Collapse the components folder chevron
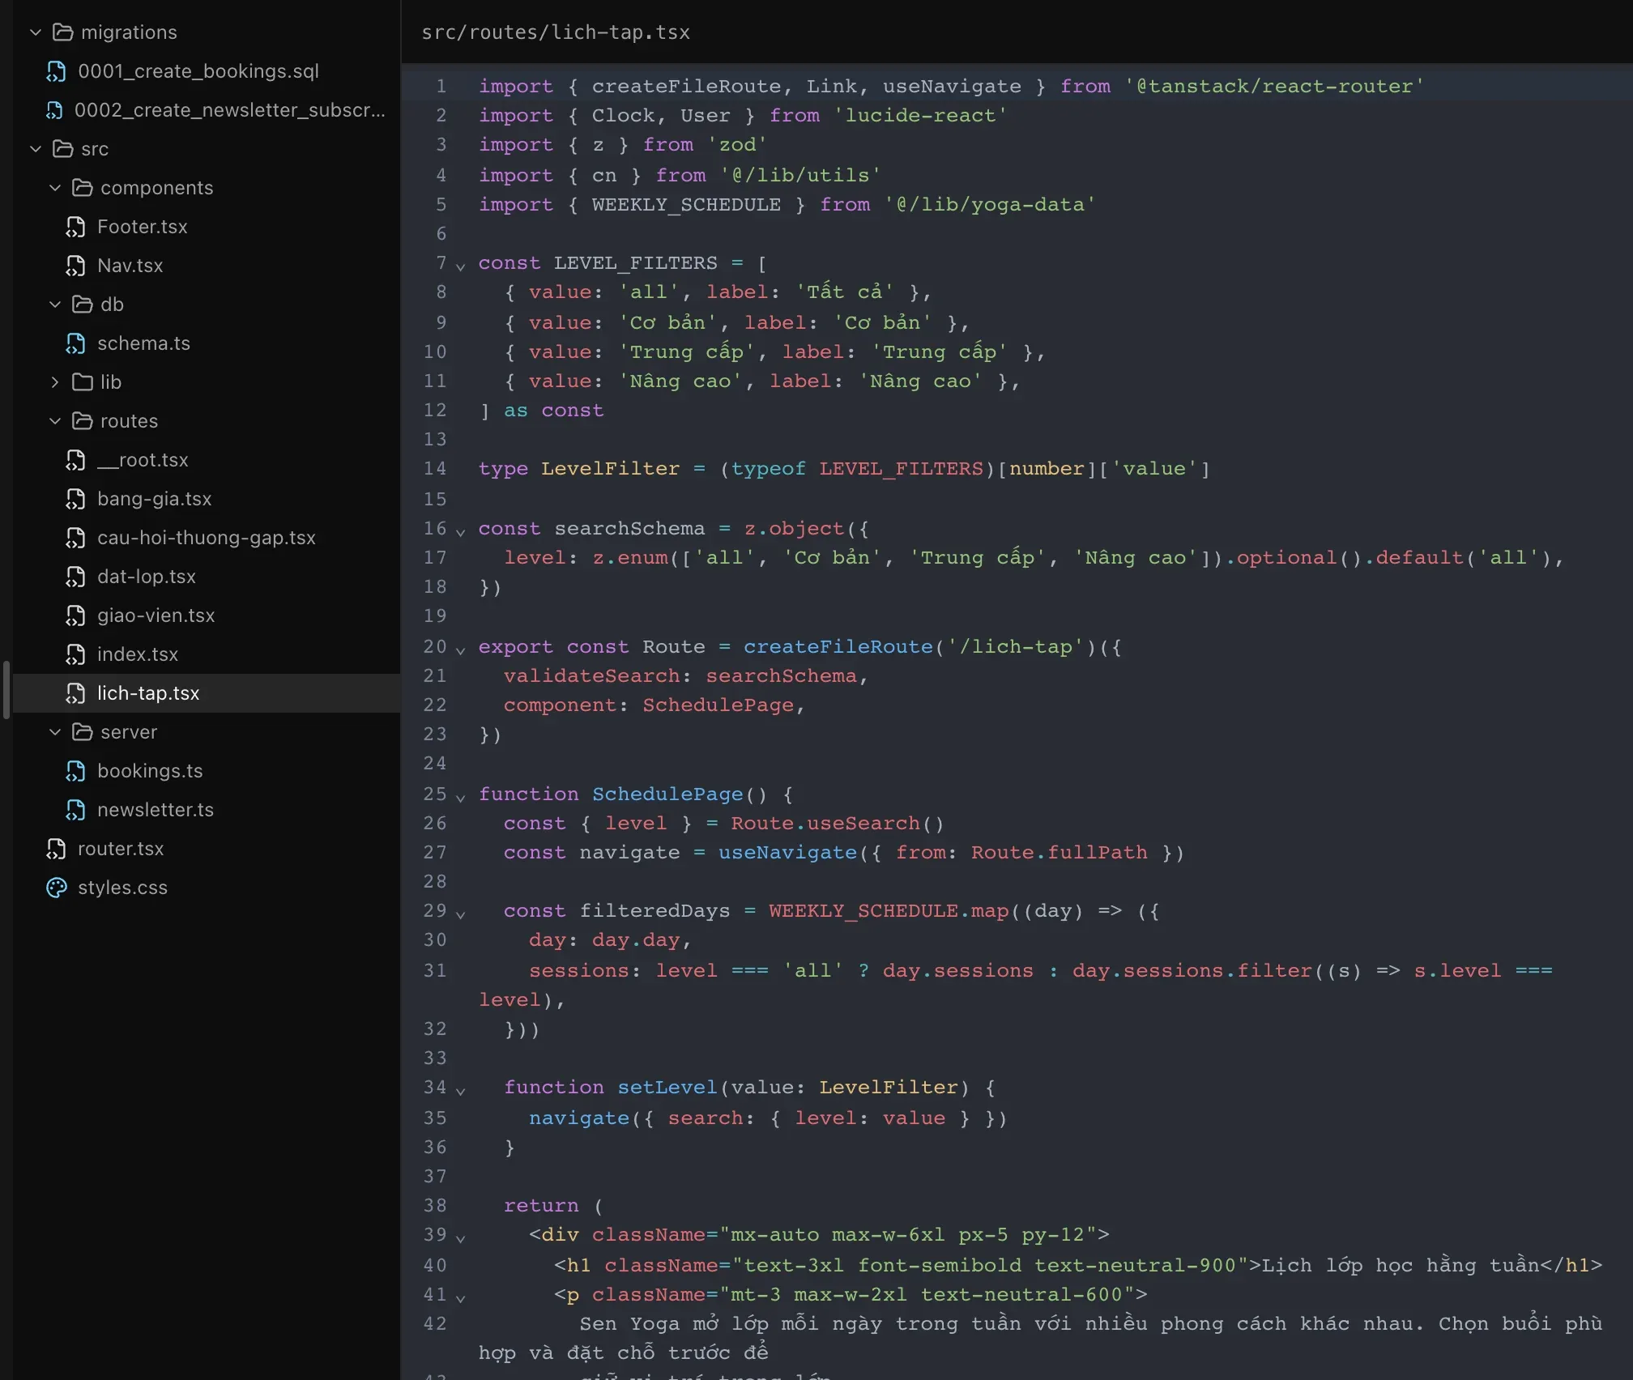Image resolution: width=1633 pixels, height=1380 pixels. pos(55,188)
